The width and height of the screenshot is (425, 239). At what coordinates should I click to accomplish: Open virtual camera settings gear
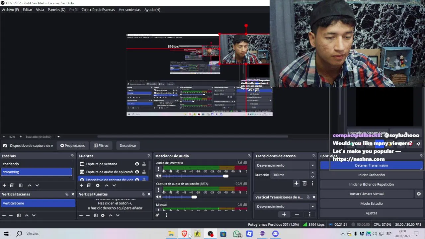point(419,194)
